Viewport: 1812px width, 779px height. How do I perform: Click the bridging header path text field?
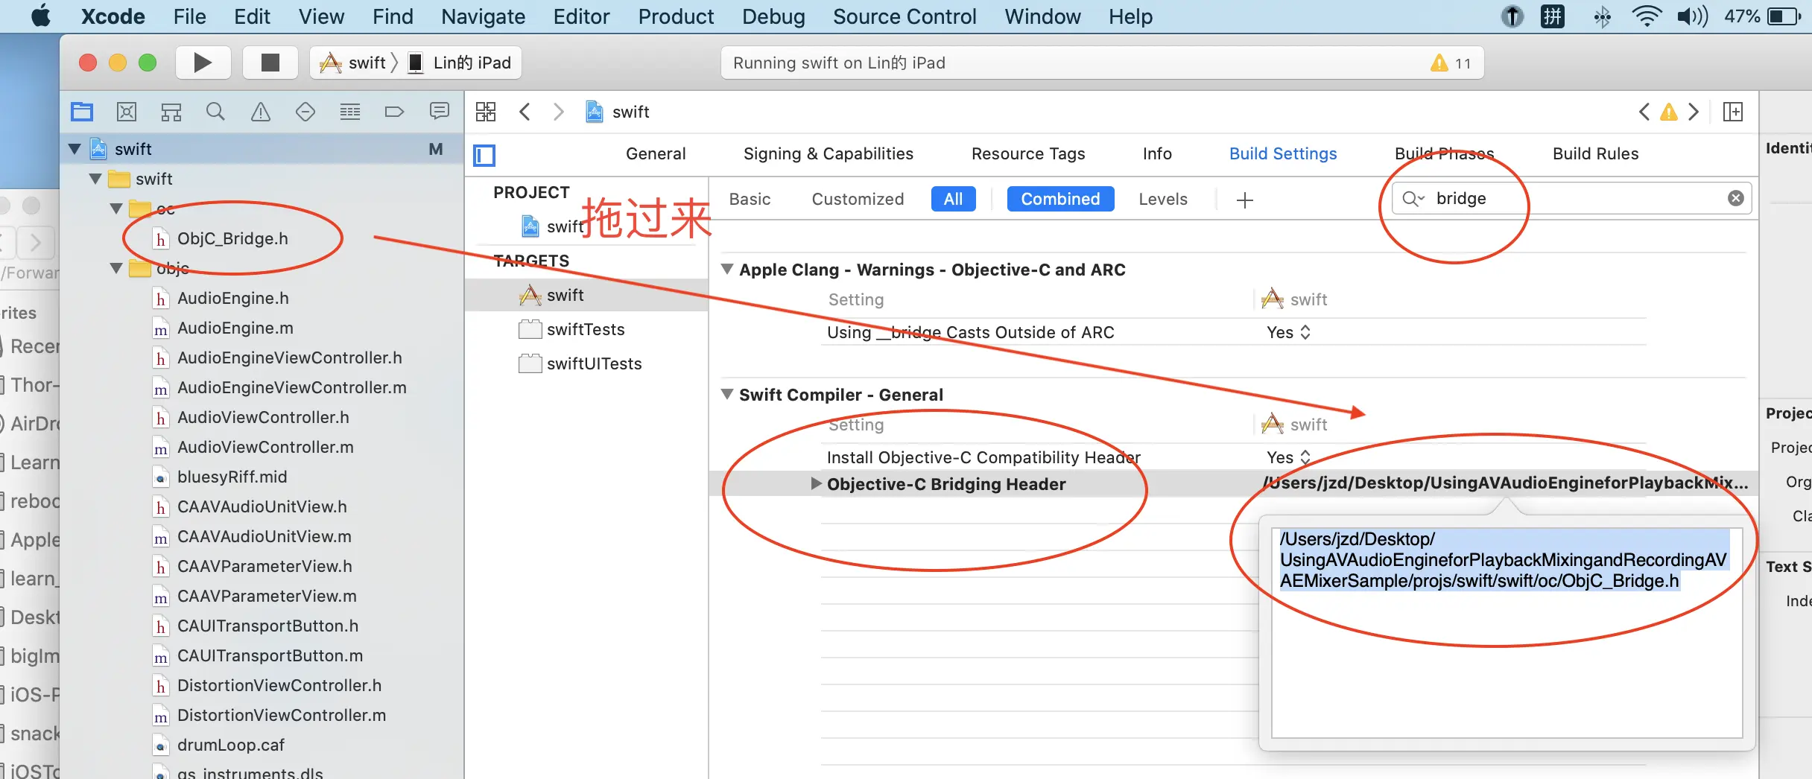(x=1507, y=632)
